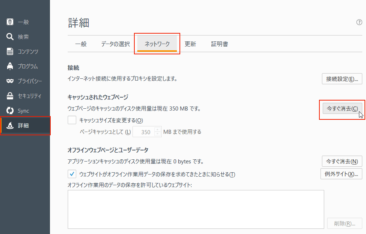This screenshot has height=234, width=366.
Task: Click the Sync circular arrows icon
Action: coord(10,111)
